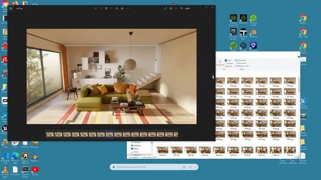Click Select none in Explorer ribbon
321x180 pixels.
[241, 63]
